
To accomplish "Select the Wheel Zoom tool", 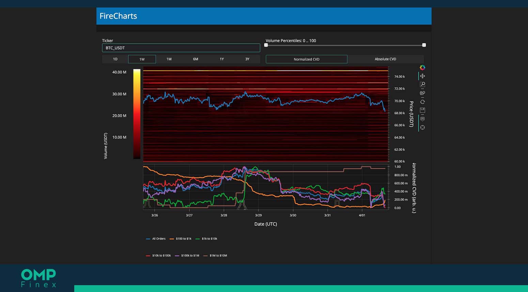I will [422, 93].
